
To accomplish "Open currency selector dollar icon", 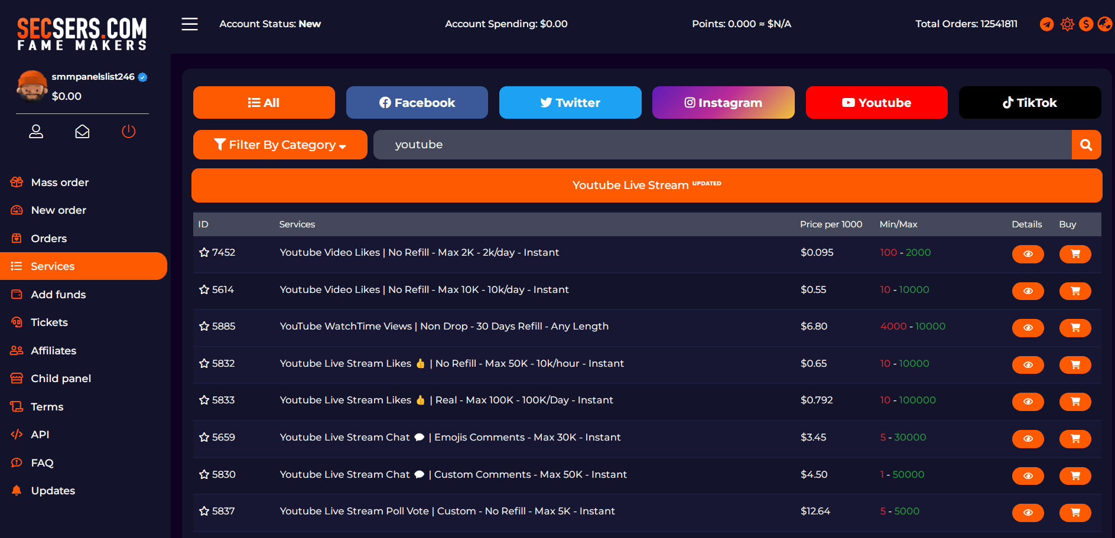I will (1086, 24).
